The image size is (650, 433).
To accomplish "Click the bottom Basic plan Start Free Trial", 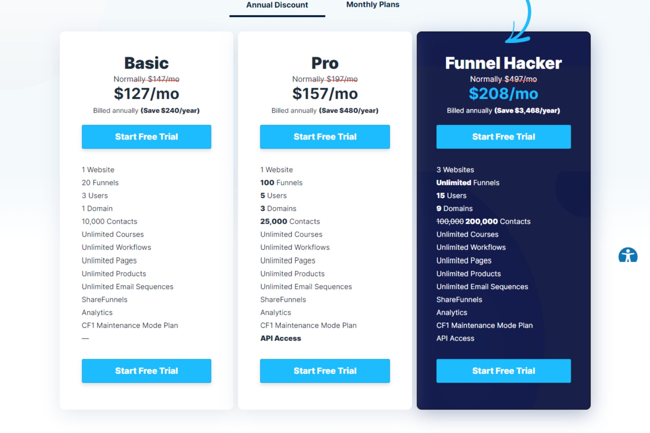I will click(x=147, y=370).
